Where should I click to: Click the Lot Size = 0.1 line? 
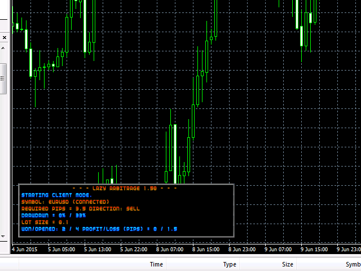tap(45, 222)
